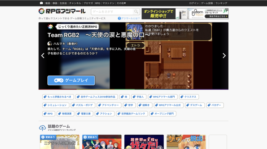Open author ハルマキ（春巻P） profile

tap(65, 44)
